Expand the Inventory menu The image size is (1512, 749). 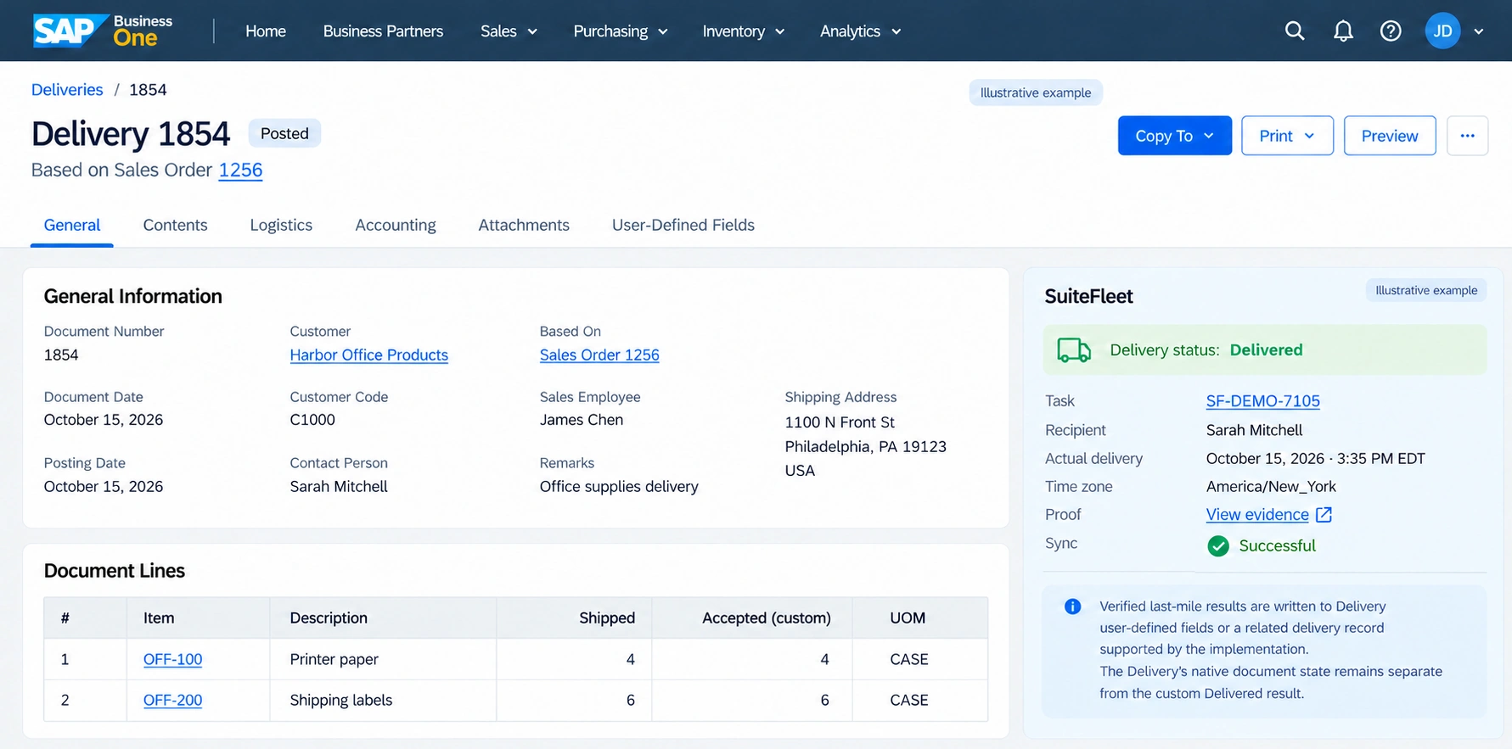click(x=744, y=31)
